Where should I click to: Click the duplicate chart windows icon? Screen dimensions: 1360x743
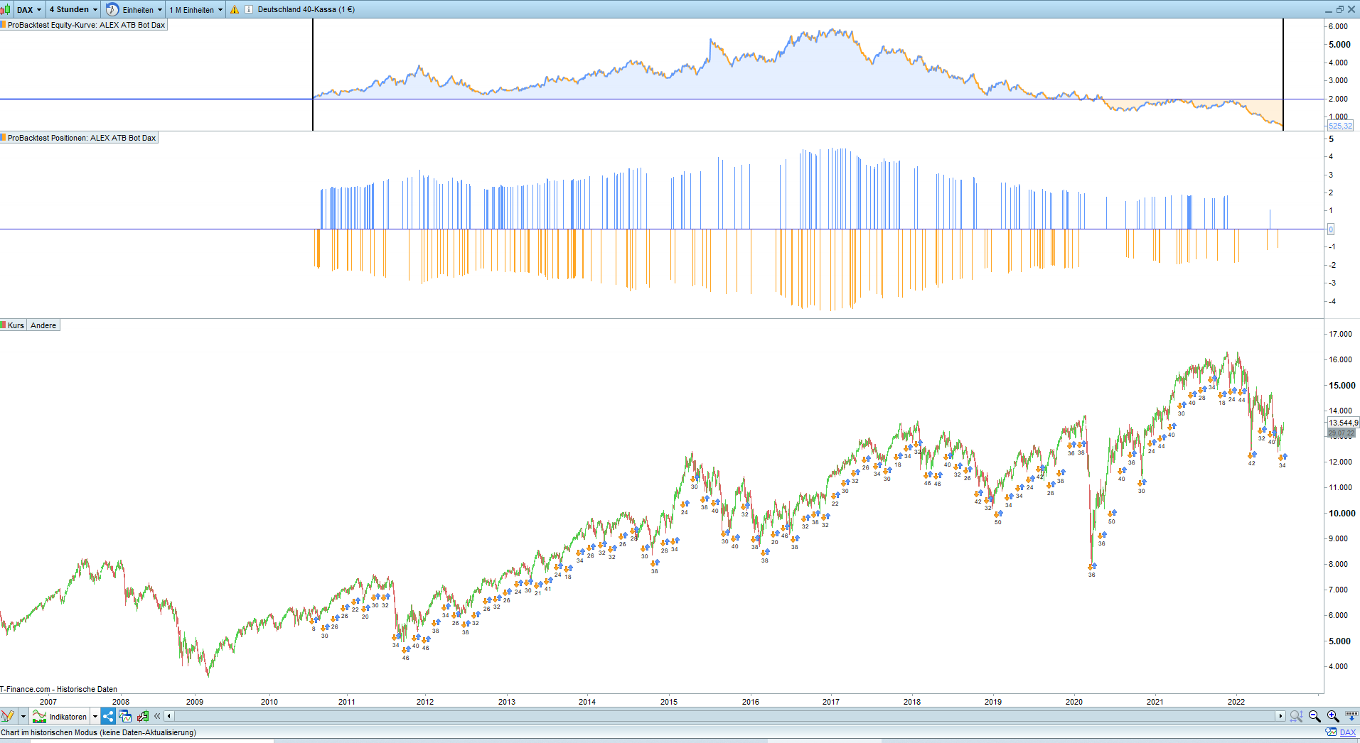point(125,716)
